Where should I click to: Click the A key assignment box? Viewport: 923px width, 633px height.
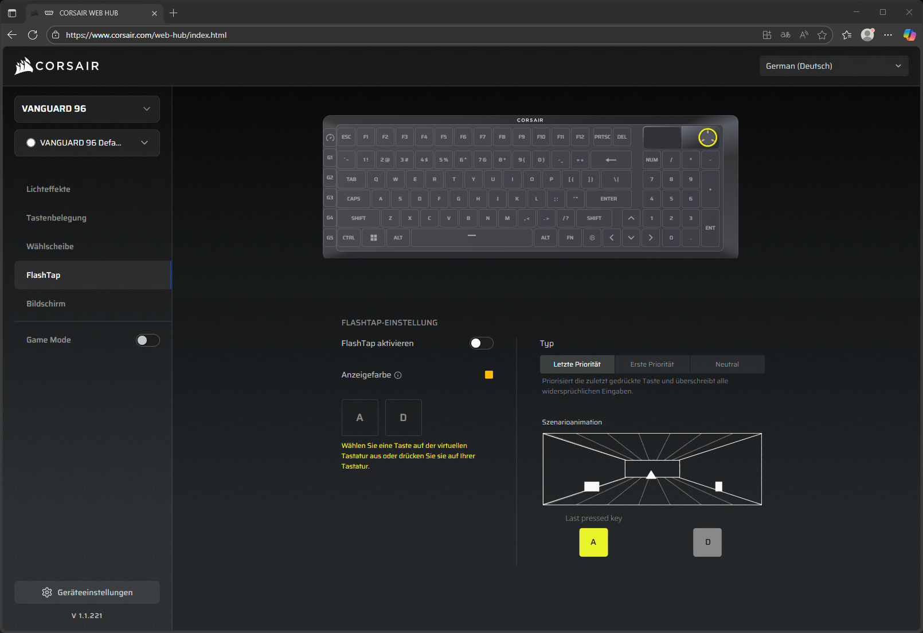point(359,418)
